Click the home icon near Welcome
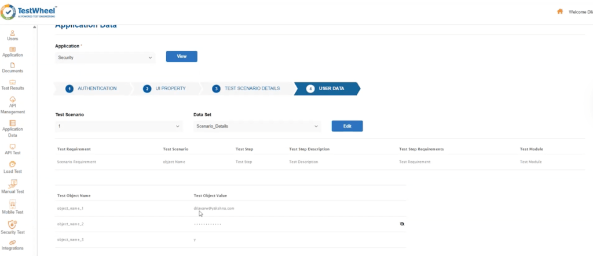593x256 pixels. coord(559,11)
